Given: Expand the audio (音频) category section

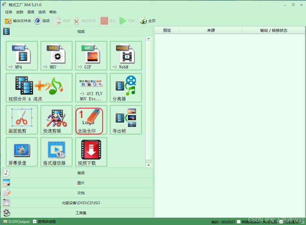Looking at the screenshot, I should 77,173.
